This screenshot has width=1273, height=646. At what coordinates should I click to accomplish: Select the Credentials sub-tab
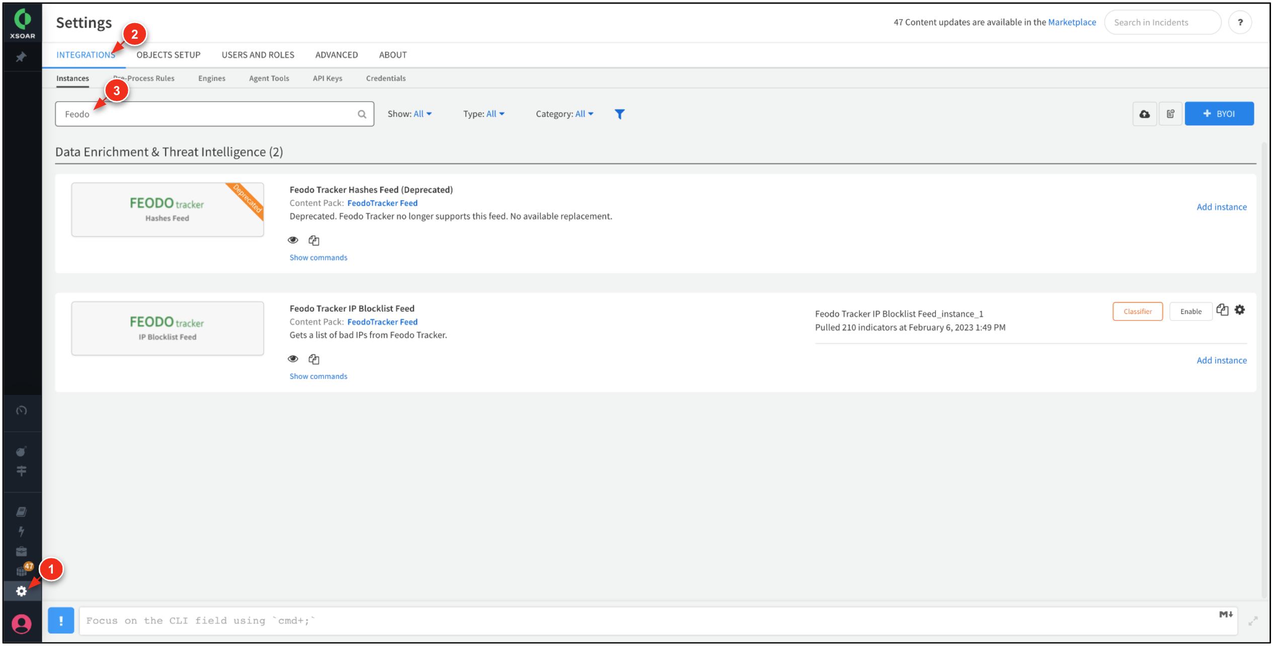tap(385, 78)
